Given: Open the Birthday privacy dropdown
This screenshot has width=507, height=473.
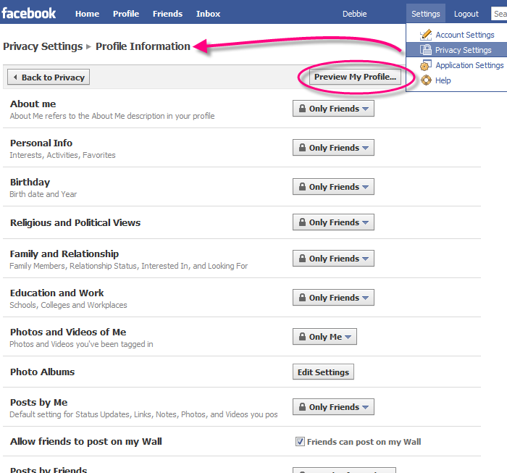Looking at the screenshot, I should [333, 187].
